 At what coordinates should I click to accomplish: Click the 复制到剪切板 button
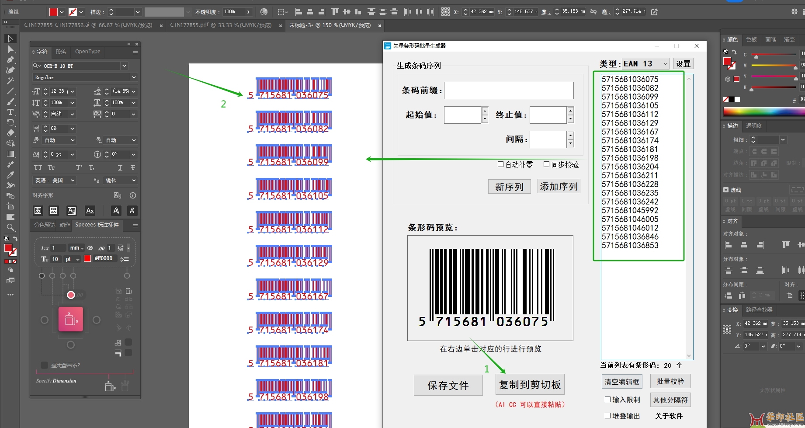coord(530,385)
